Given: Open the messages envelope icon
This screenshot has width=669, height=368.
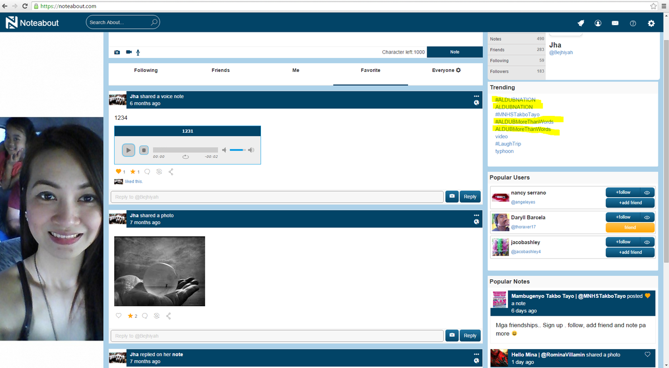Looking at the screenshot, I should (615, 23).
